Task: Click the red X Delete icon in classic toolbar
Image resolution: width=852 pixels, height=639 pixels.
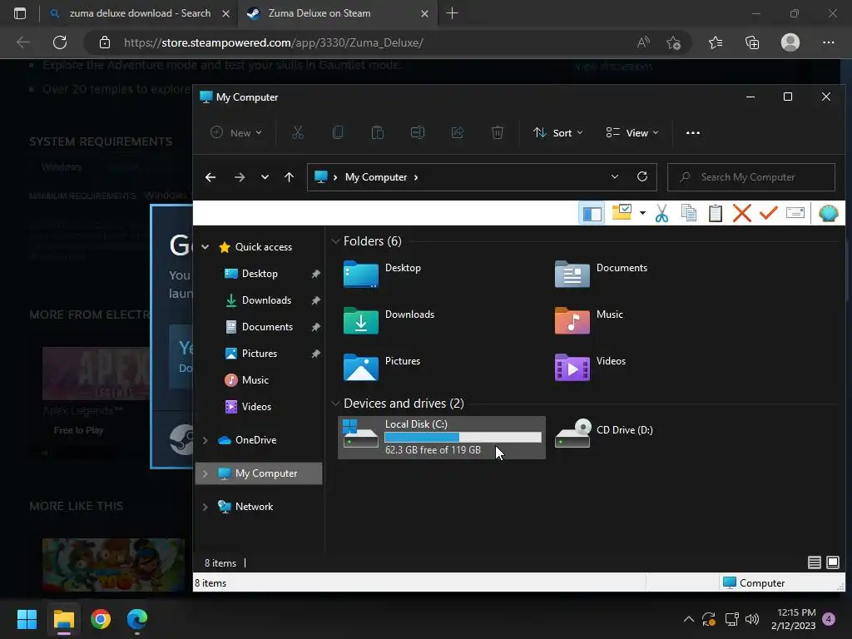Action: [x=741, y=213]
